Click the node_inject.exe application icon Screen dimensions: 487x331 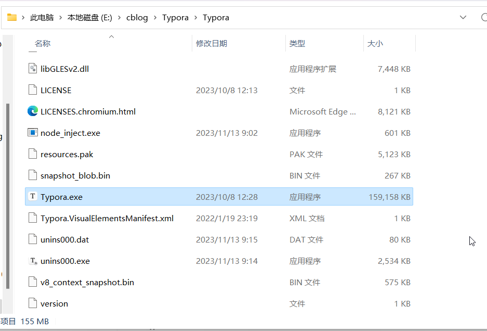33,133
